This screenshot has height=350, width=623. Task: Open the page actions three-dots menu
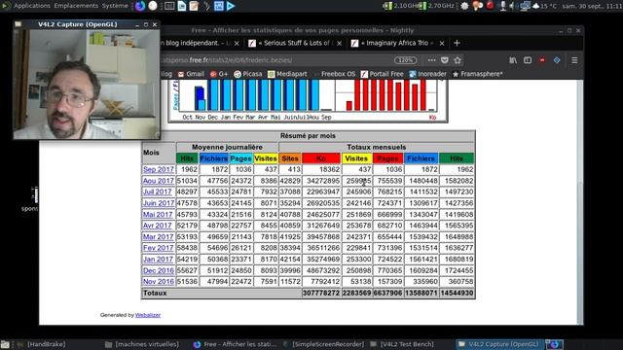tap(431, 60)
